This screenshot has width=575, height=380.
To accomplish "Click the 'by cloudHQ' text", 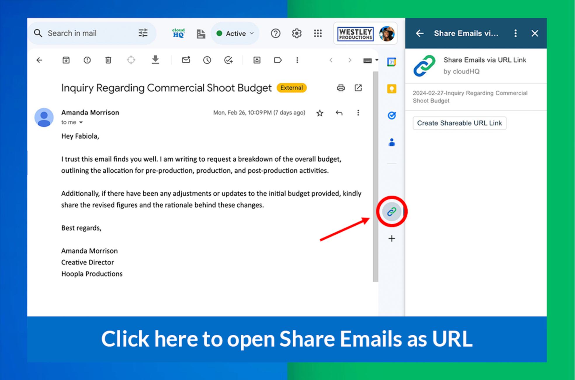I will point(461,72).
